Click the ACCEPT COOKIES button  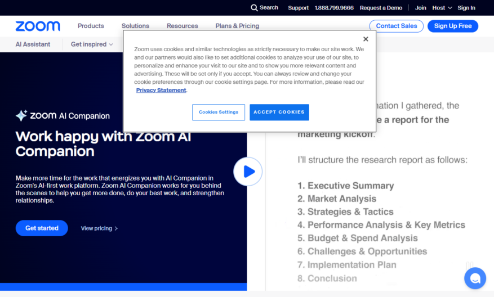[279, 112]
